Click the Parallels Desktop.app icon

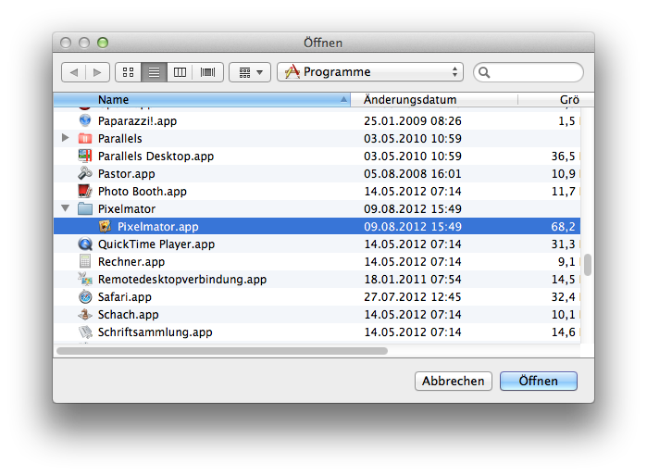coord(85,157)
